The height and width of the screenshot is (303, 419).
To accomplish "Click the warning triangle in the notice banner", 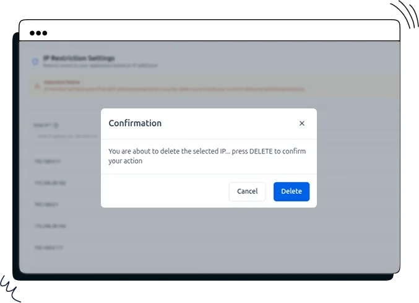I will click(37, 86).
